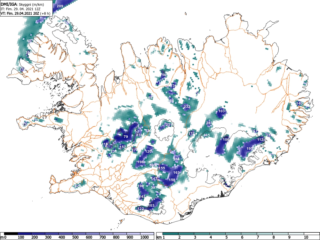This screenshot has width=320, height=240.
Task: Click the teal 4–5 km legend swatch
Action: point(218,234)
